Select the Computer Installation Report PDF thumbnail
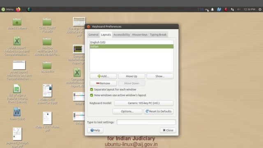Viewport: 263px width, 148px height. click(78, 55)
